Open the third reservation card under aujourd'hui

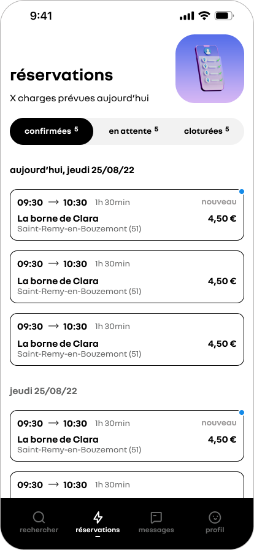click(x=127, y=339)
